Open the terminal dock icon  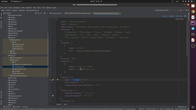[193, 34]
